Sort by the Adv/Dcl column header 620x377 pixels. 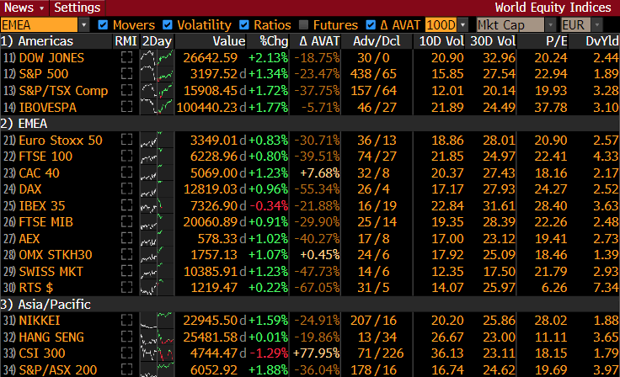coord(377,41)
